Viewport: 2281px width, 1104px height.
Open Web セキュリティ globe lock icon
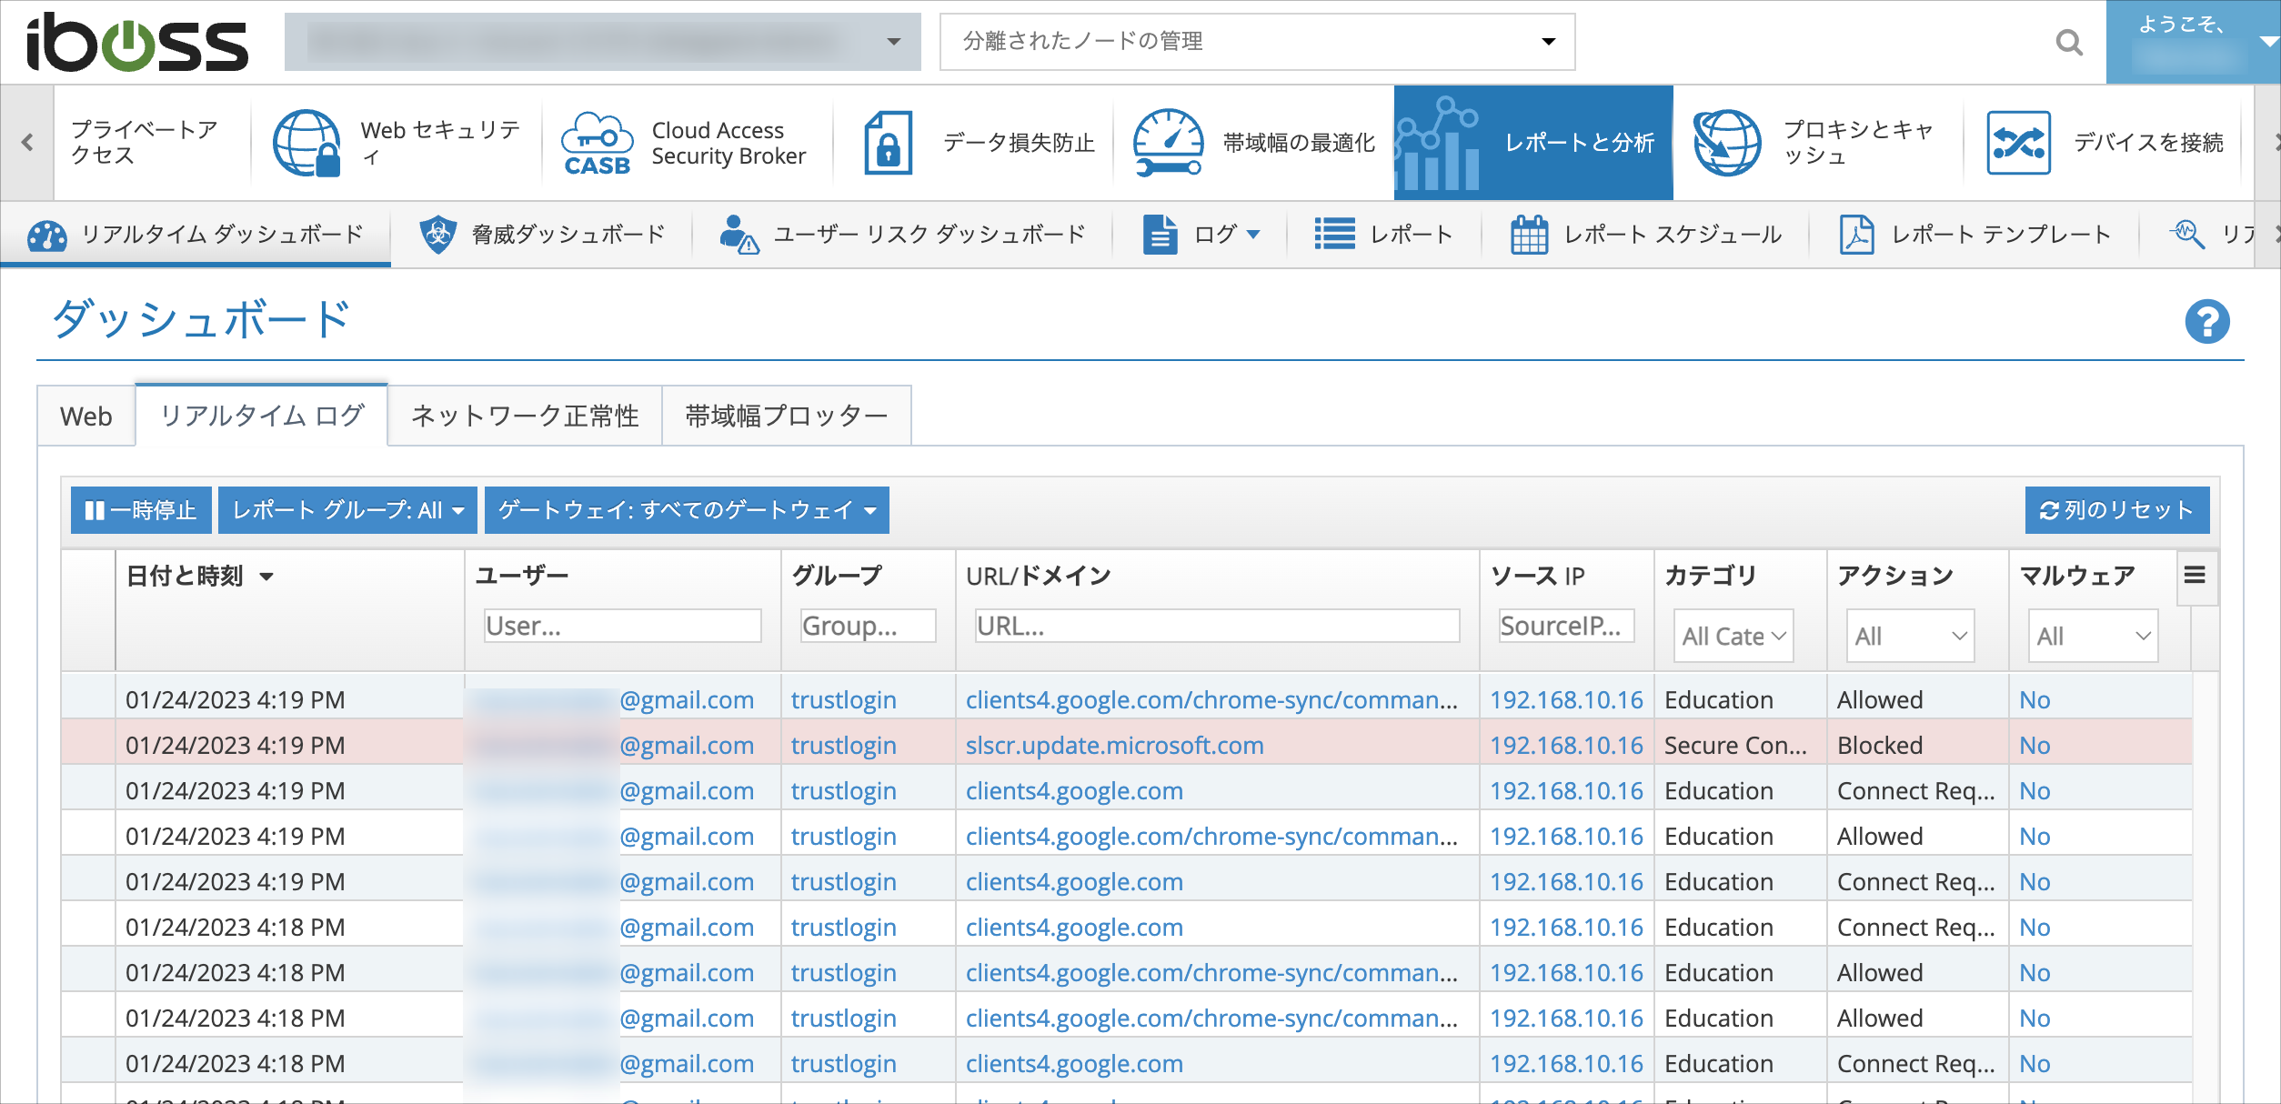pos(307,143)
